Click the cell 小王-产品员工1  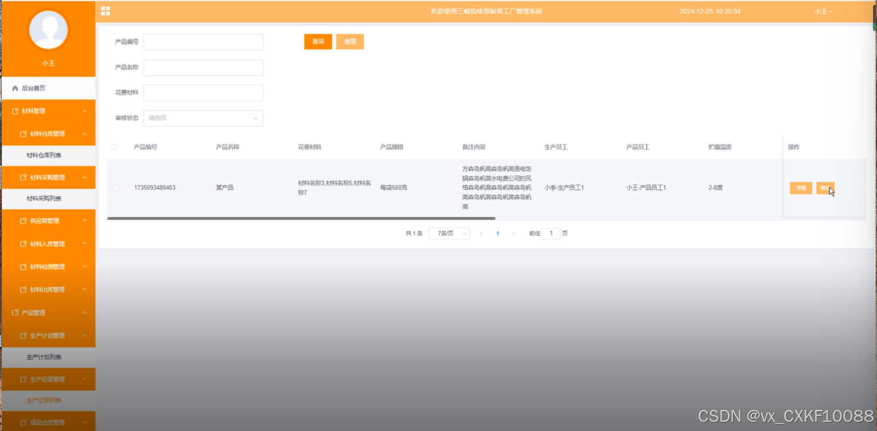click(x=647, y=188)
